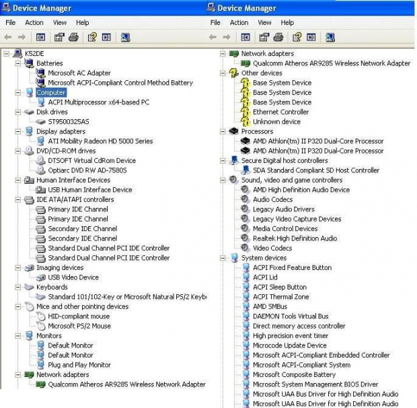Image resolution: width=417 pixels, height=408 pixels.
Task: Click the ATI Mobility Radeon display adapter icon
Action: (x=40, y=141)
